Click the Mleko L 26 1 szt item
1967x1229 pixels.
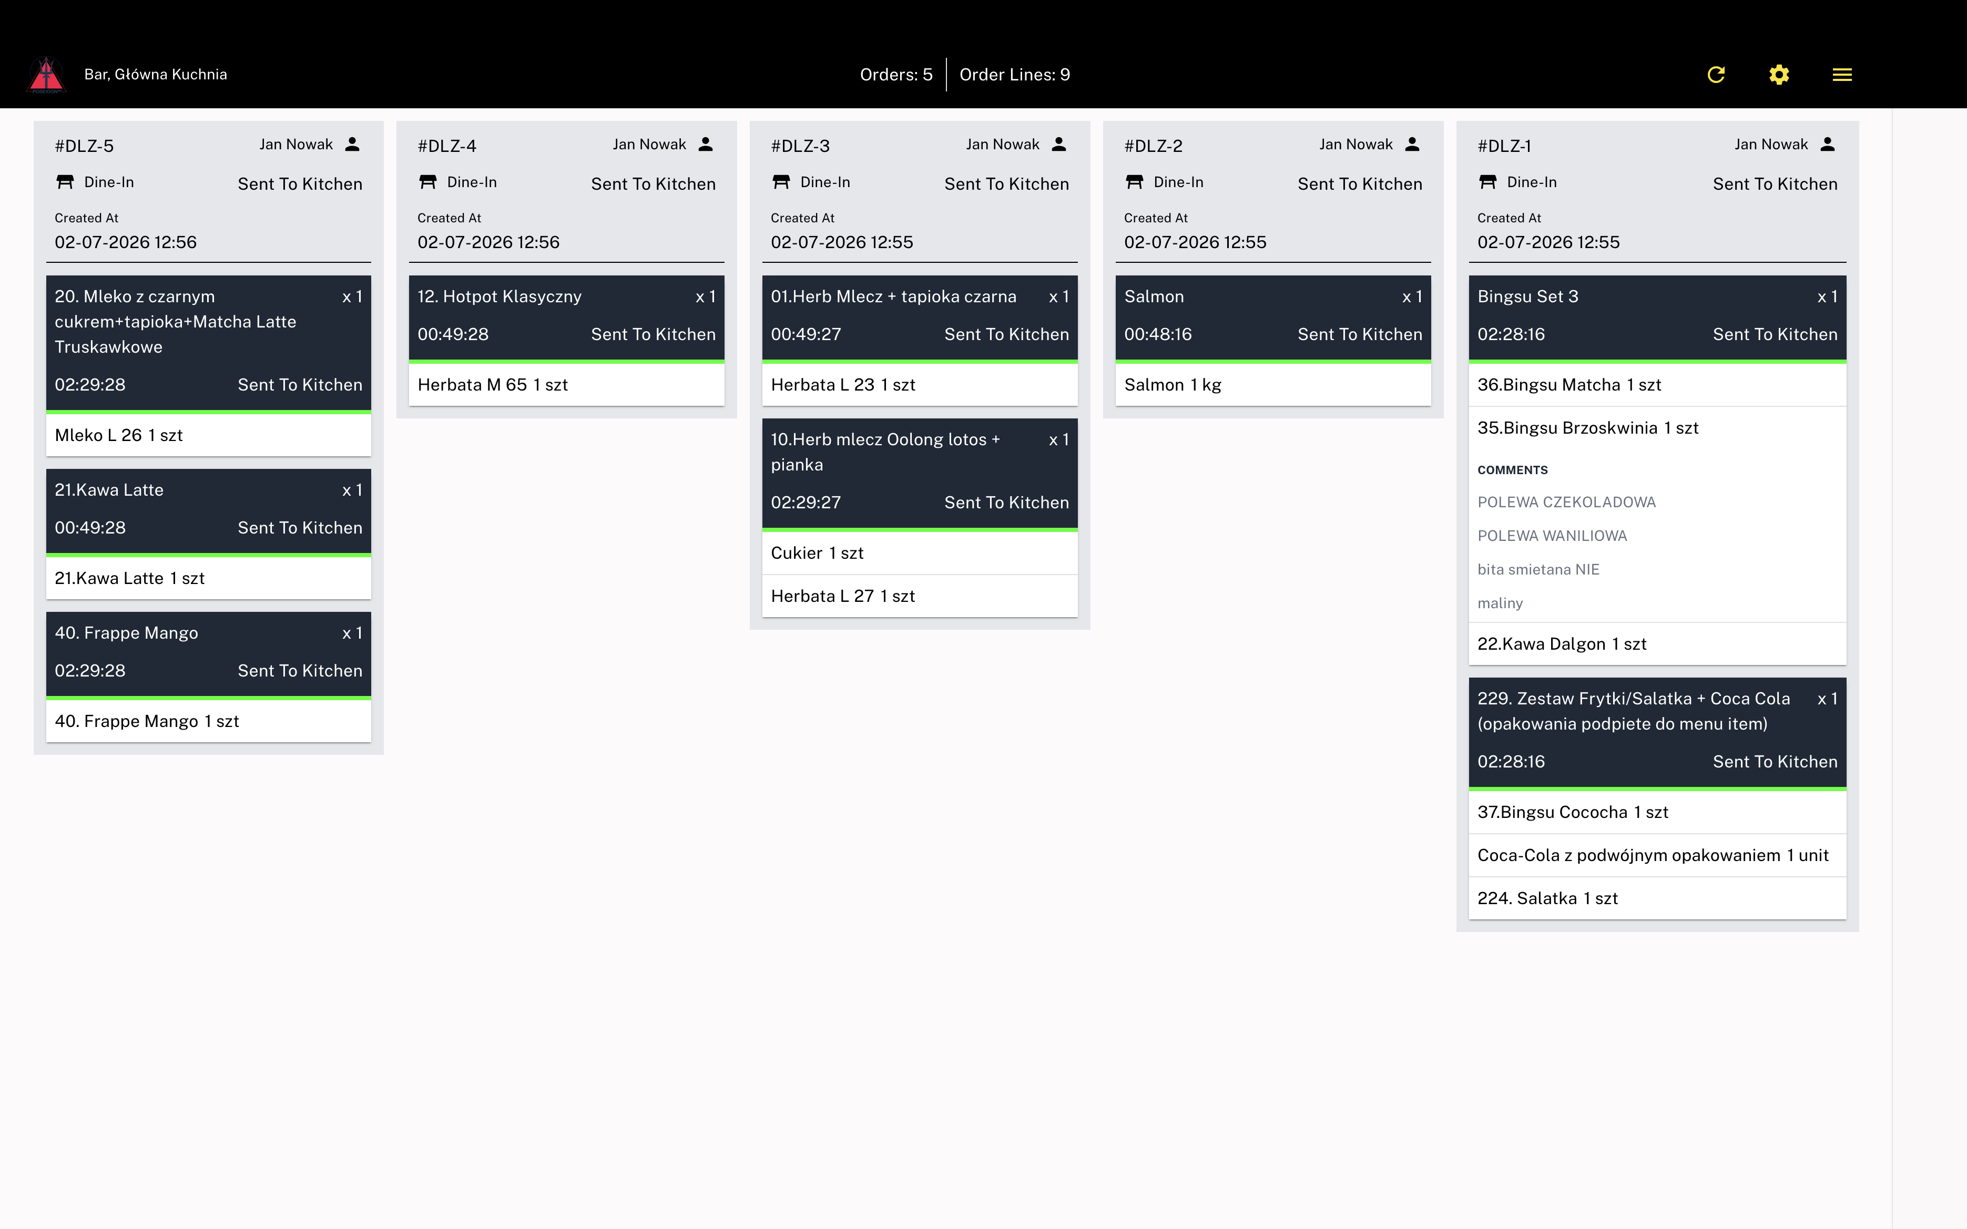point(208,435)
